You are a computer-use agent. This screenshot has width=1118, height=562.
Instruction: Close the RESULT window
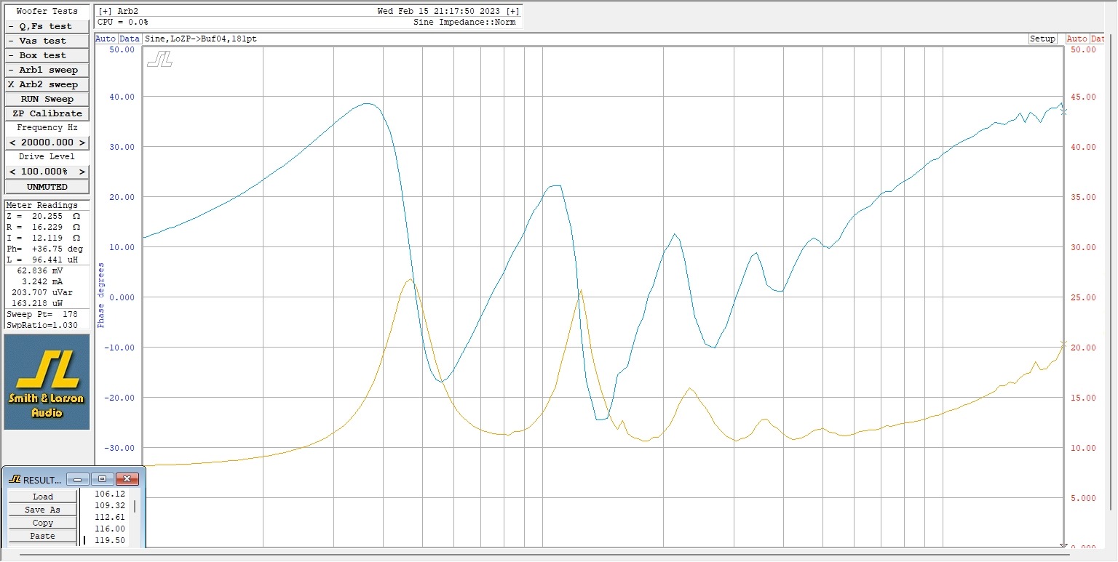point(127,479)
